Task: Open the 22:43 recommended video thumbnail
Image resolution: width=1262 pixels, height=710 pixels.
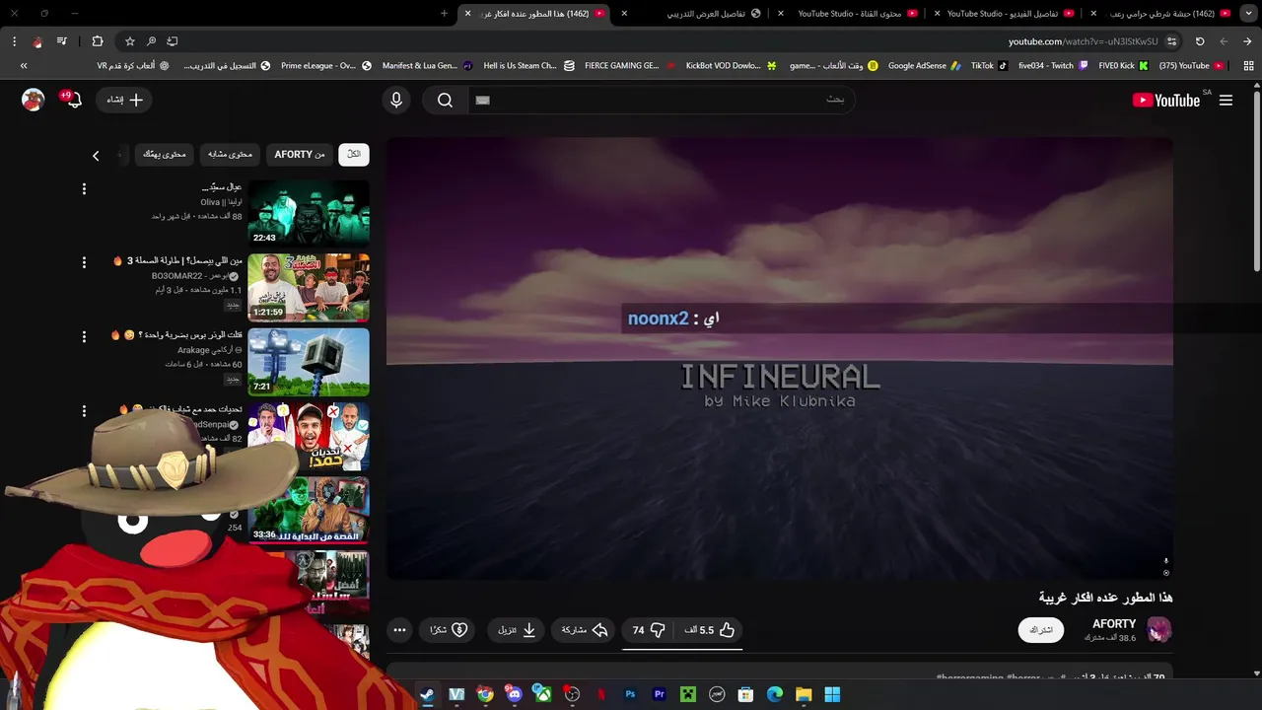Action: [309, 213]
